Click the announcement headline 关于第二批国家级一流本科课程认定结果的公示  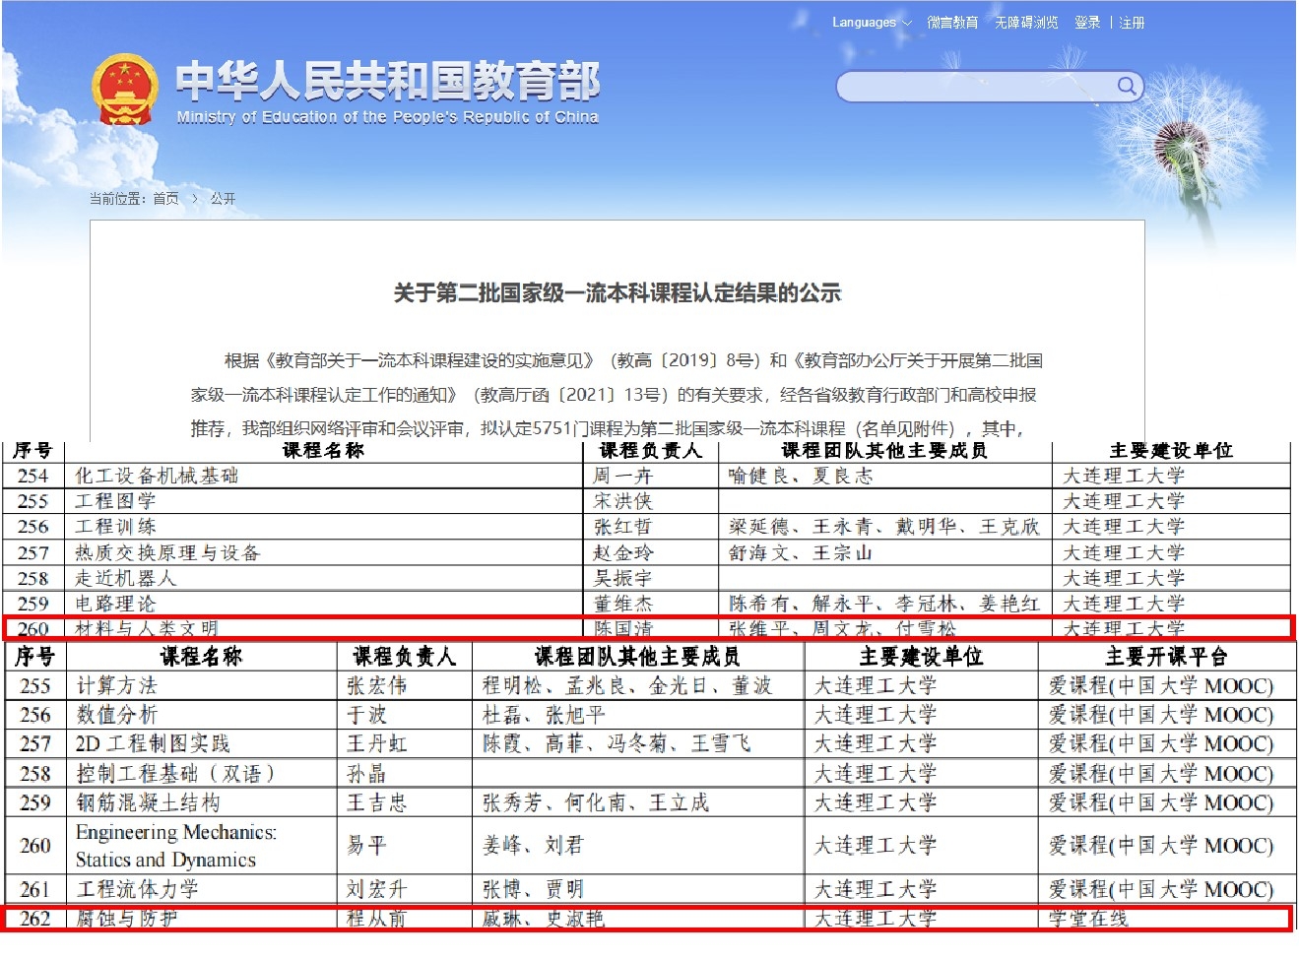[x=617, y=292]
